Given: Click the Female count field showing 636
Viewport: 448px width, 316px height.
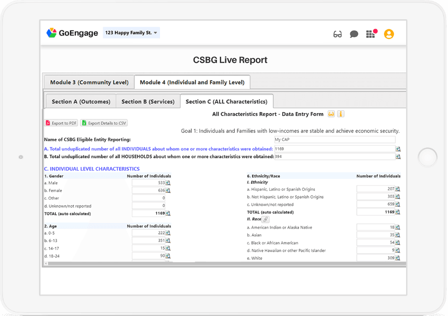Looking at the screenshot, I should coord(149,191).
